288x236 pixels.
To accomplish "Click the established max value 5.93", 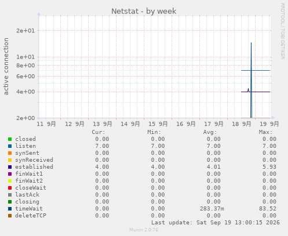I will click(x=269, y=167).
